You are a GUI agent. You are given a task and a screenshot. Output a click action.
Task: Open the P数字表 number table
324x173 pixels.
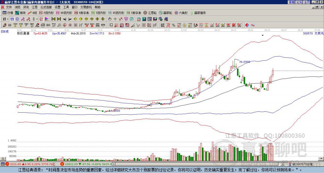(x=82, y=13)
